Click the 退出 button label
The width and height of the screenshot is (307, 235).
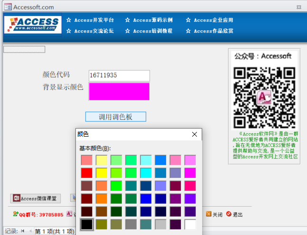pyautogui.click(x=238, y=215)
